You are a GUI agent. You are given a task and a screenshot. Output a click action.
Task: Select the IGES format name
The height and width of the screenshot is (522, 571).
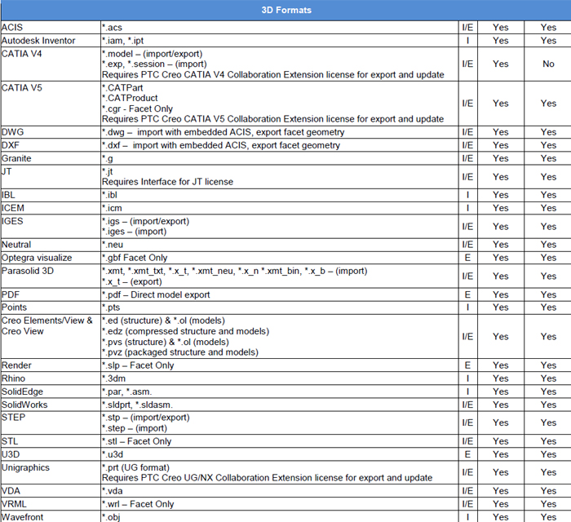[12, 221]
